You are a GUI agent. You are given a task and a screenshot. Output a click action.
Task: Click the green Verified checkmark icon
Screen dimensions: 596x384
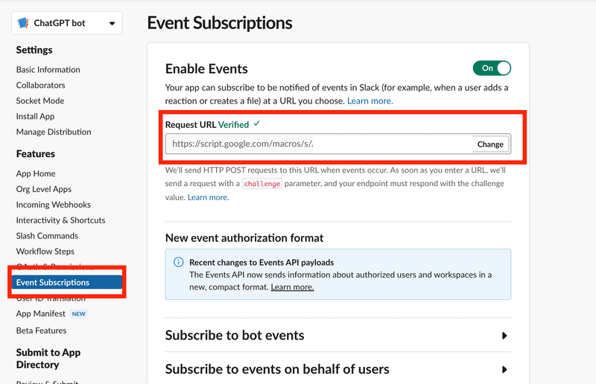tap(257, 124)
